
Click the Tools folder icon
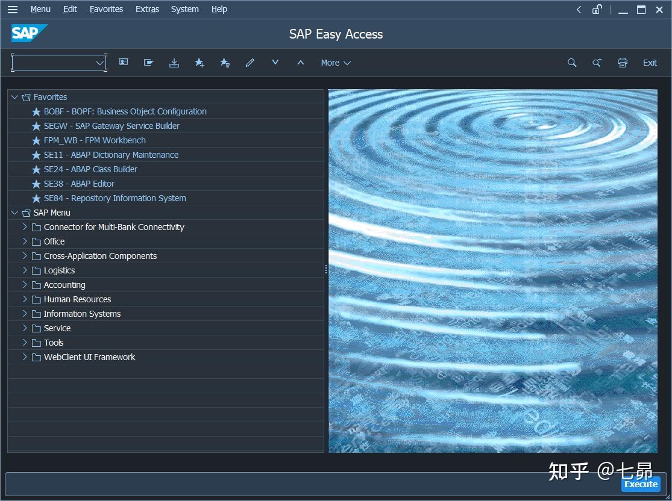point(36,343)
